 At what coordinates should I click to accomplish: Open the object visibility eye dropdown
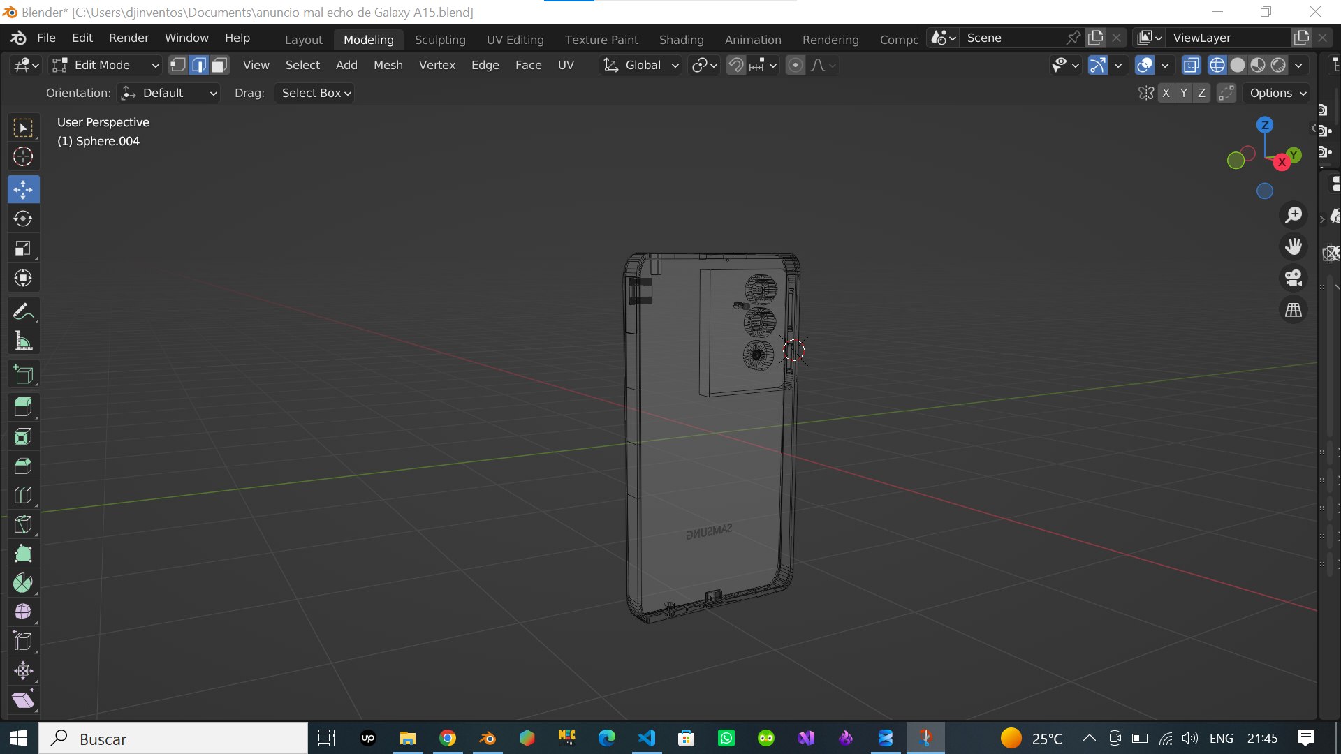coord(1065,65)
